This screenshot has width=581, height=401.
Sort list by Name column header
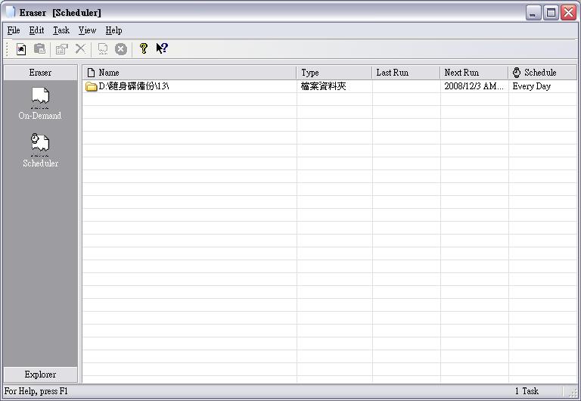pyautogui.click(x=189, y=73)
